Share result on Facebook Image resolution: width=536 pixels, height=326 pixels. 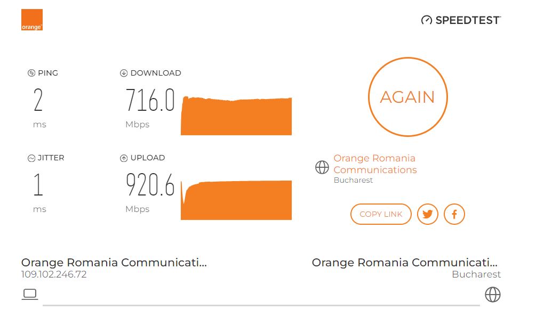tap(454, 214)
